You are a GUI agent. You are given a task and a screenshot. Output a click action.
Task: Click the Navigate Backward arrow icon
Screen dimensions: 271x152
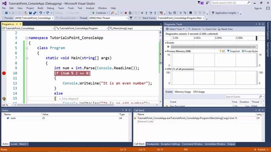pos(6,13)
